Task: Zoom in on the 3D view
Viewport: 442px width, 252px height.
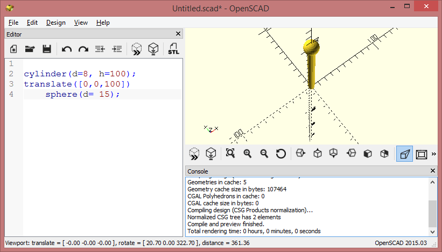Action: pos(248,154)
